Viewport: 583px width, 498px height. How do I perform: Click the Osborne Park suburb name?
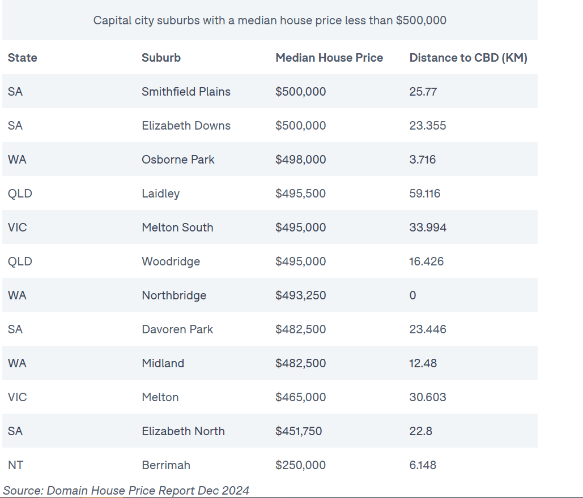[x=178, y=160]
